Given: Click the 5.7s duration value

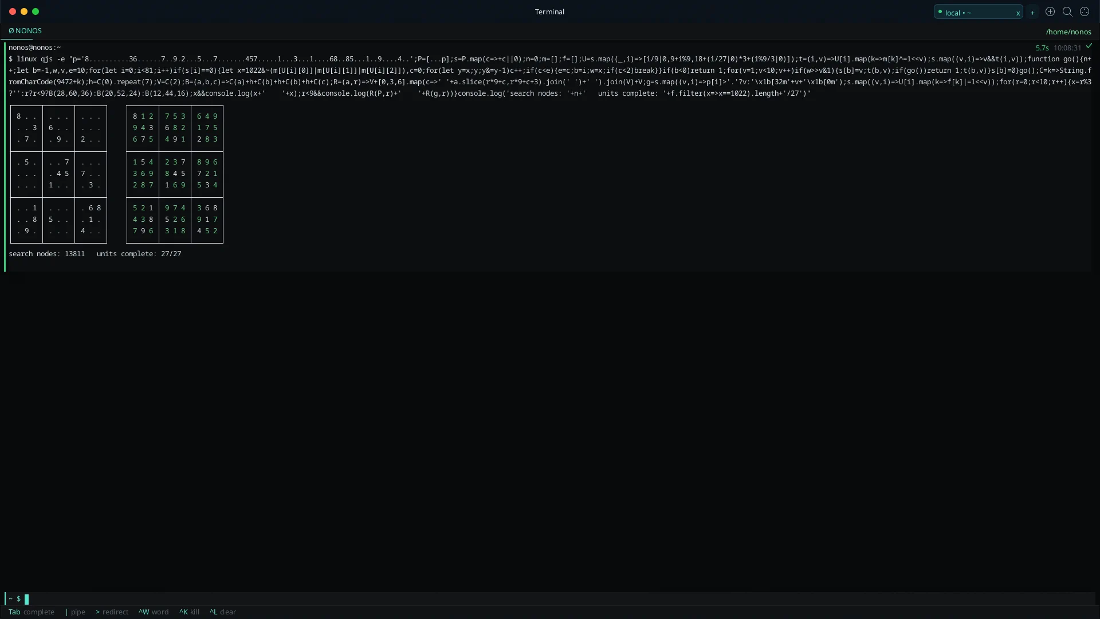Looking at the screenshot, I should 1042,48.
